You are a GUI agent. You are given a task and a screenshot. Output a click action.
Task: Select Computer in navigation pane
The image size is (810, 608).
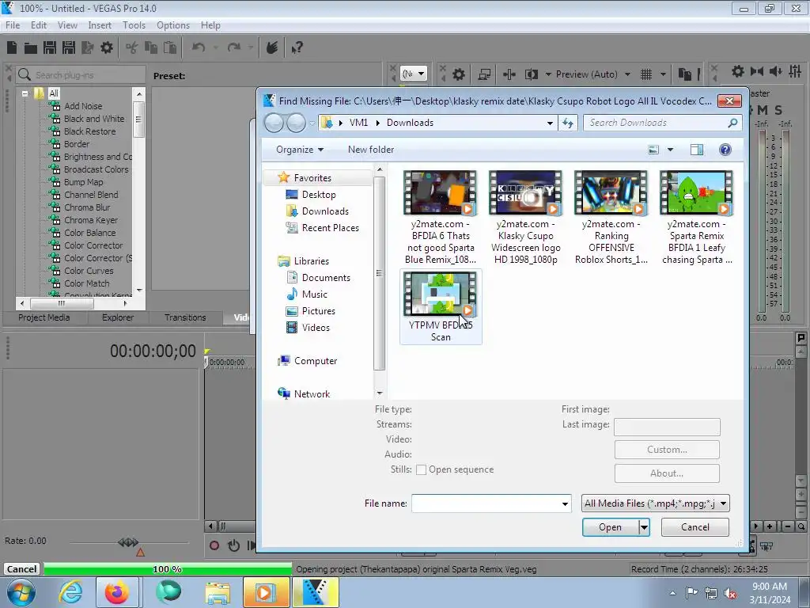(x=315, y=361)
